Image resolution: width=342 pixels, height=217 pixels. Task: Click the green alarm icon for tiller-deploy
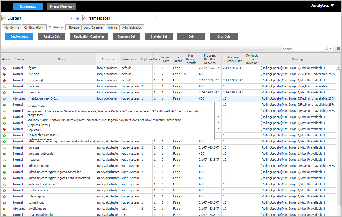click(4, 197)
